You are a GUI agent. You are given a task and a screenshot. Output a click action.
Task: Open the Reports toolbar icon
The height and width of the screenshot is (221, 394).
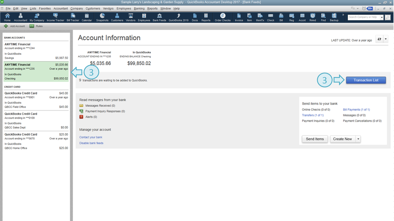click(x=206, y=17)
